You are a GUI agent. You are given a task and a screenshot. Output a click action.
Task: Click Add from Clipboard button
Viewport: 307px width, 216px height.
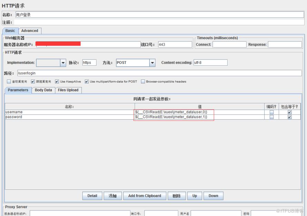click(145, 196)
